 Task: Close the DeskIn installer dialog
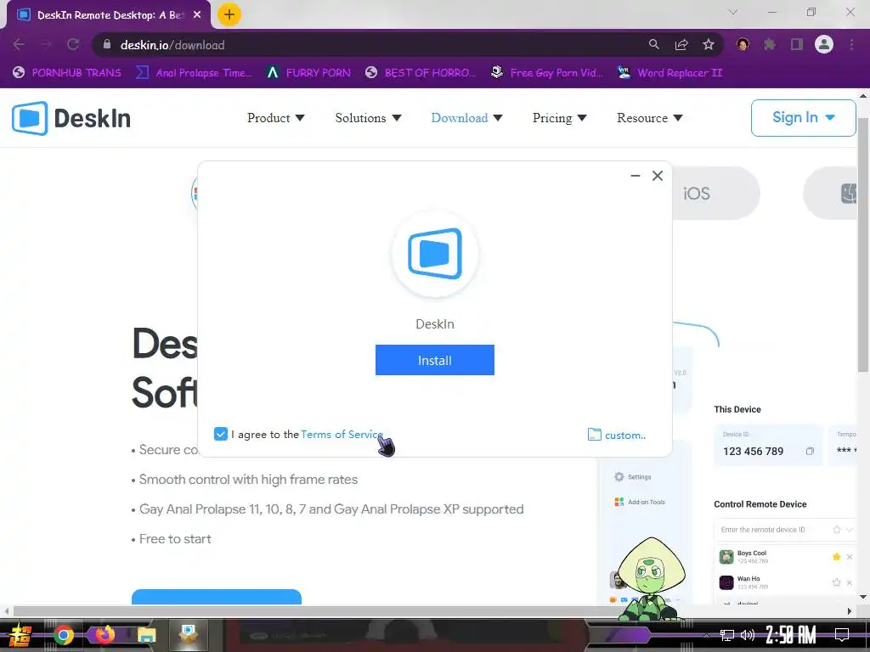click(x=658, y=176)
